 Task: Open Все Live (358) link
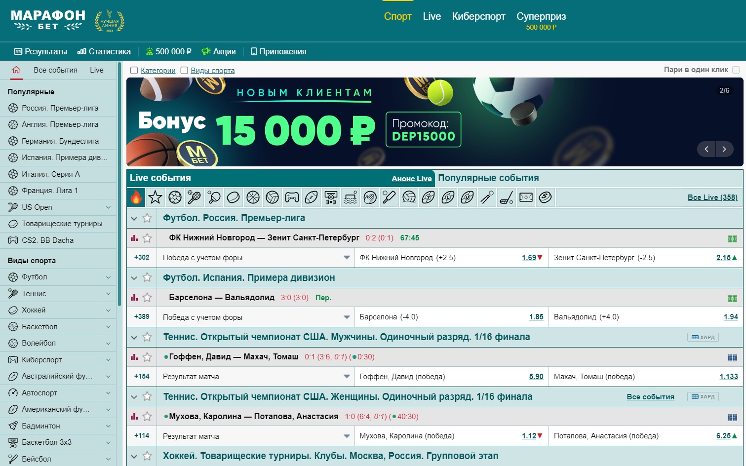tap(712, 197)
